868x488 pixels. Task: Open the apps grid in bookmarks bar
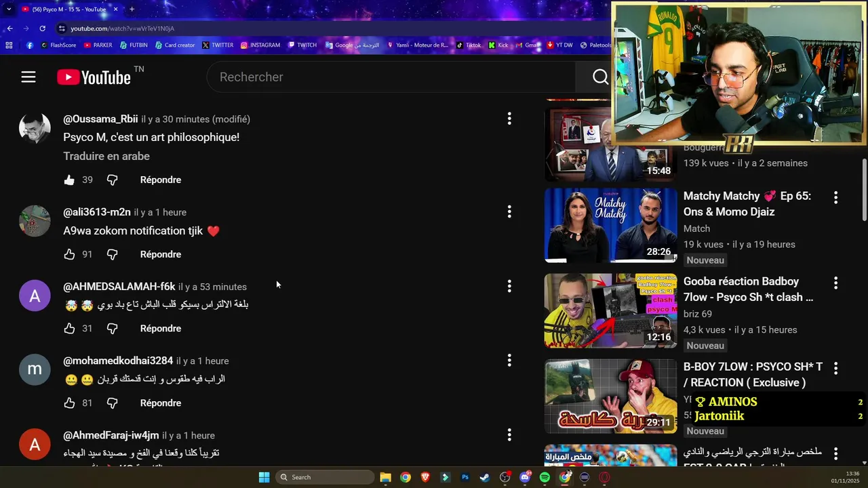pos(9,45)
